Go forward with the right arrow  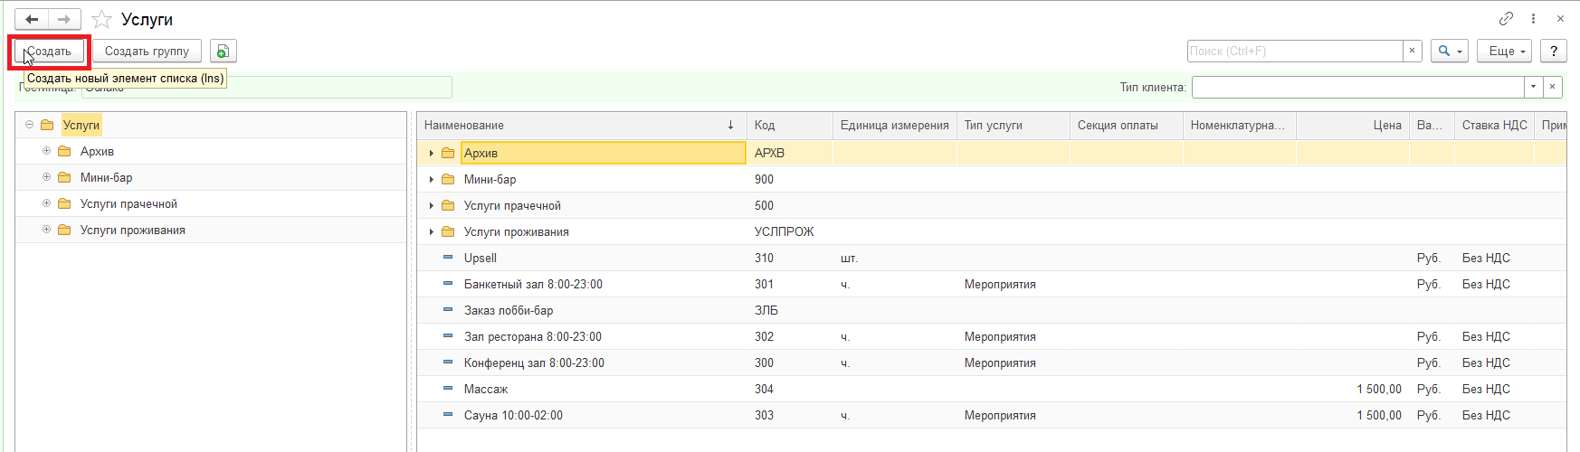click(64, 19)
